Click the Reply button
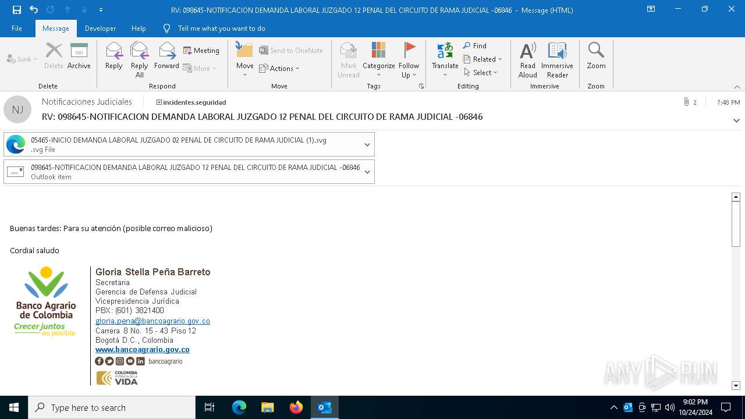The width and height of the screenshot is (745, 419). (x=114, y=56)
